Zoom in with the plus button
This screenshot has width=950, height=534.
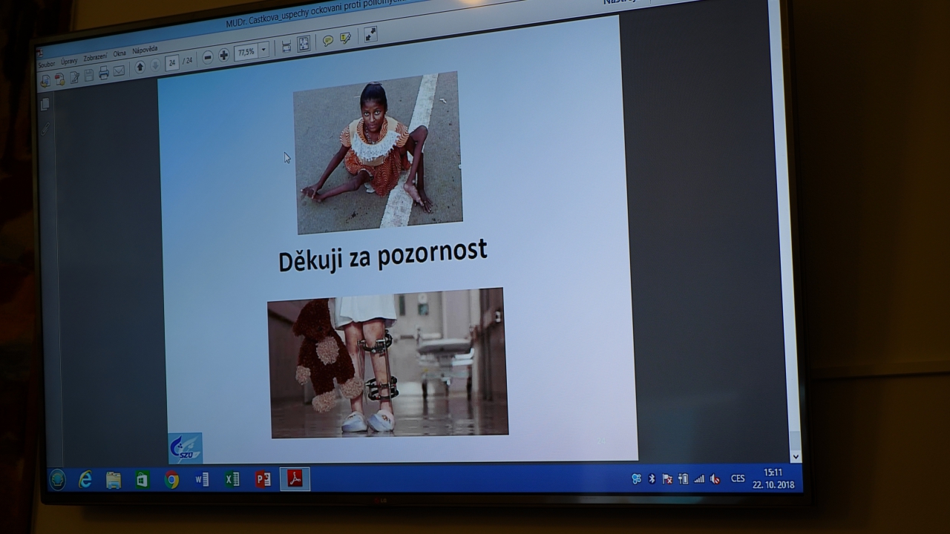[223, 55]
